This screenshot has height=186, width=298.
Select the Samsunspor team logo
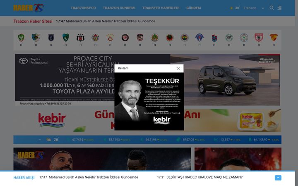click(259, 38)
